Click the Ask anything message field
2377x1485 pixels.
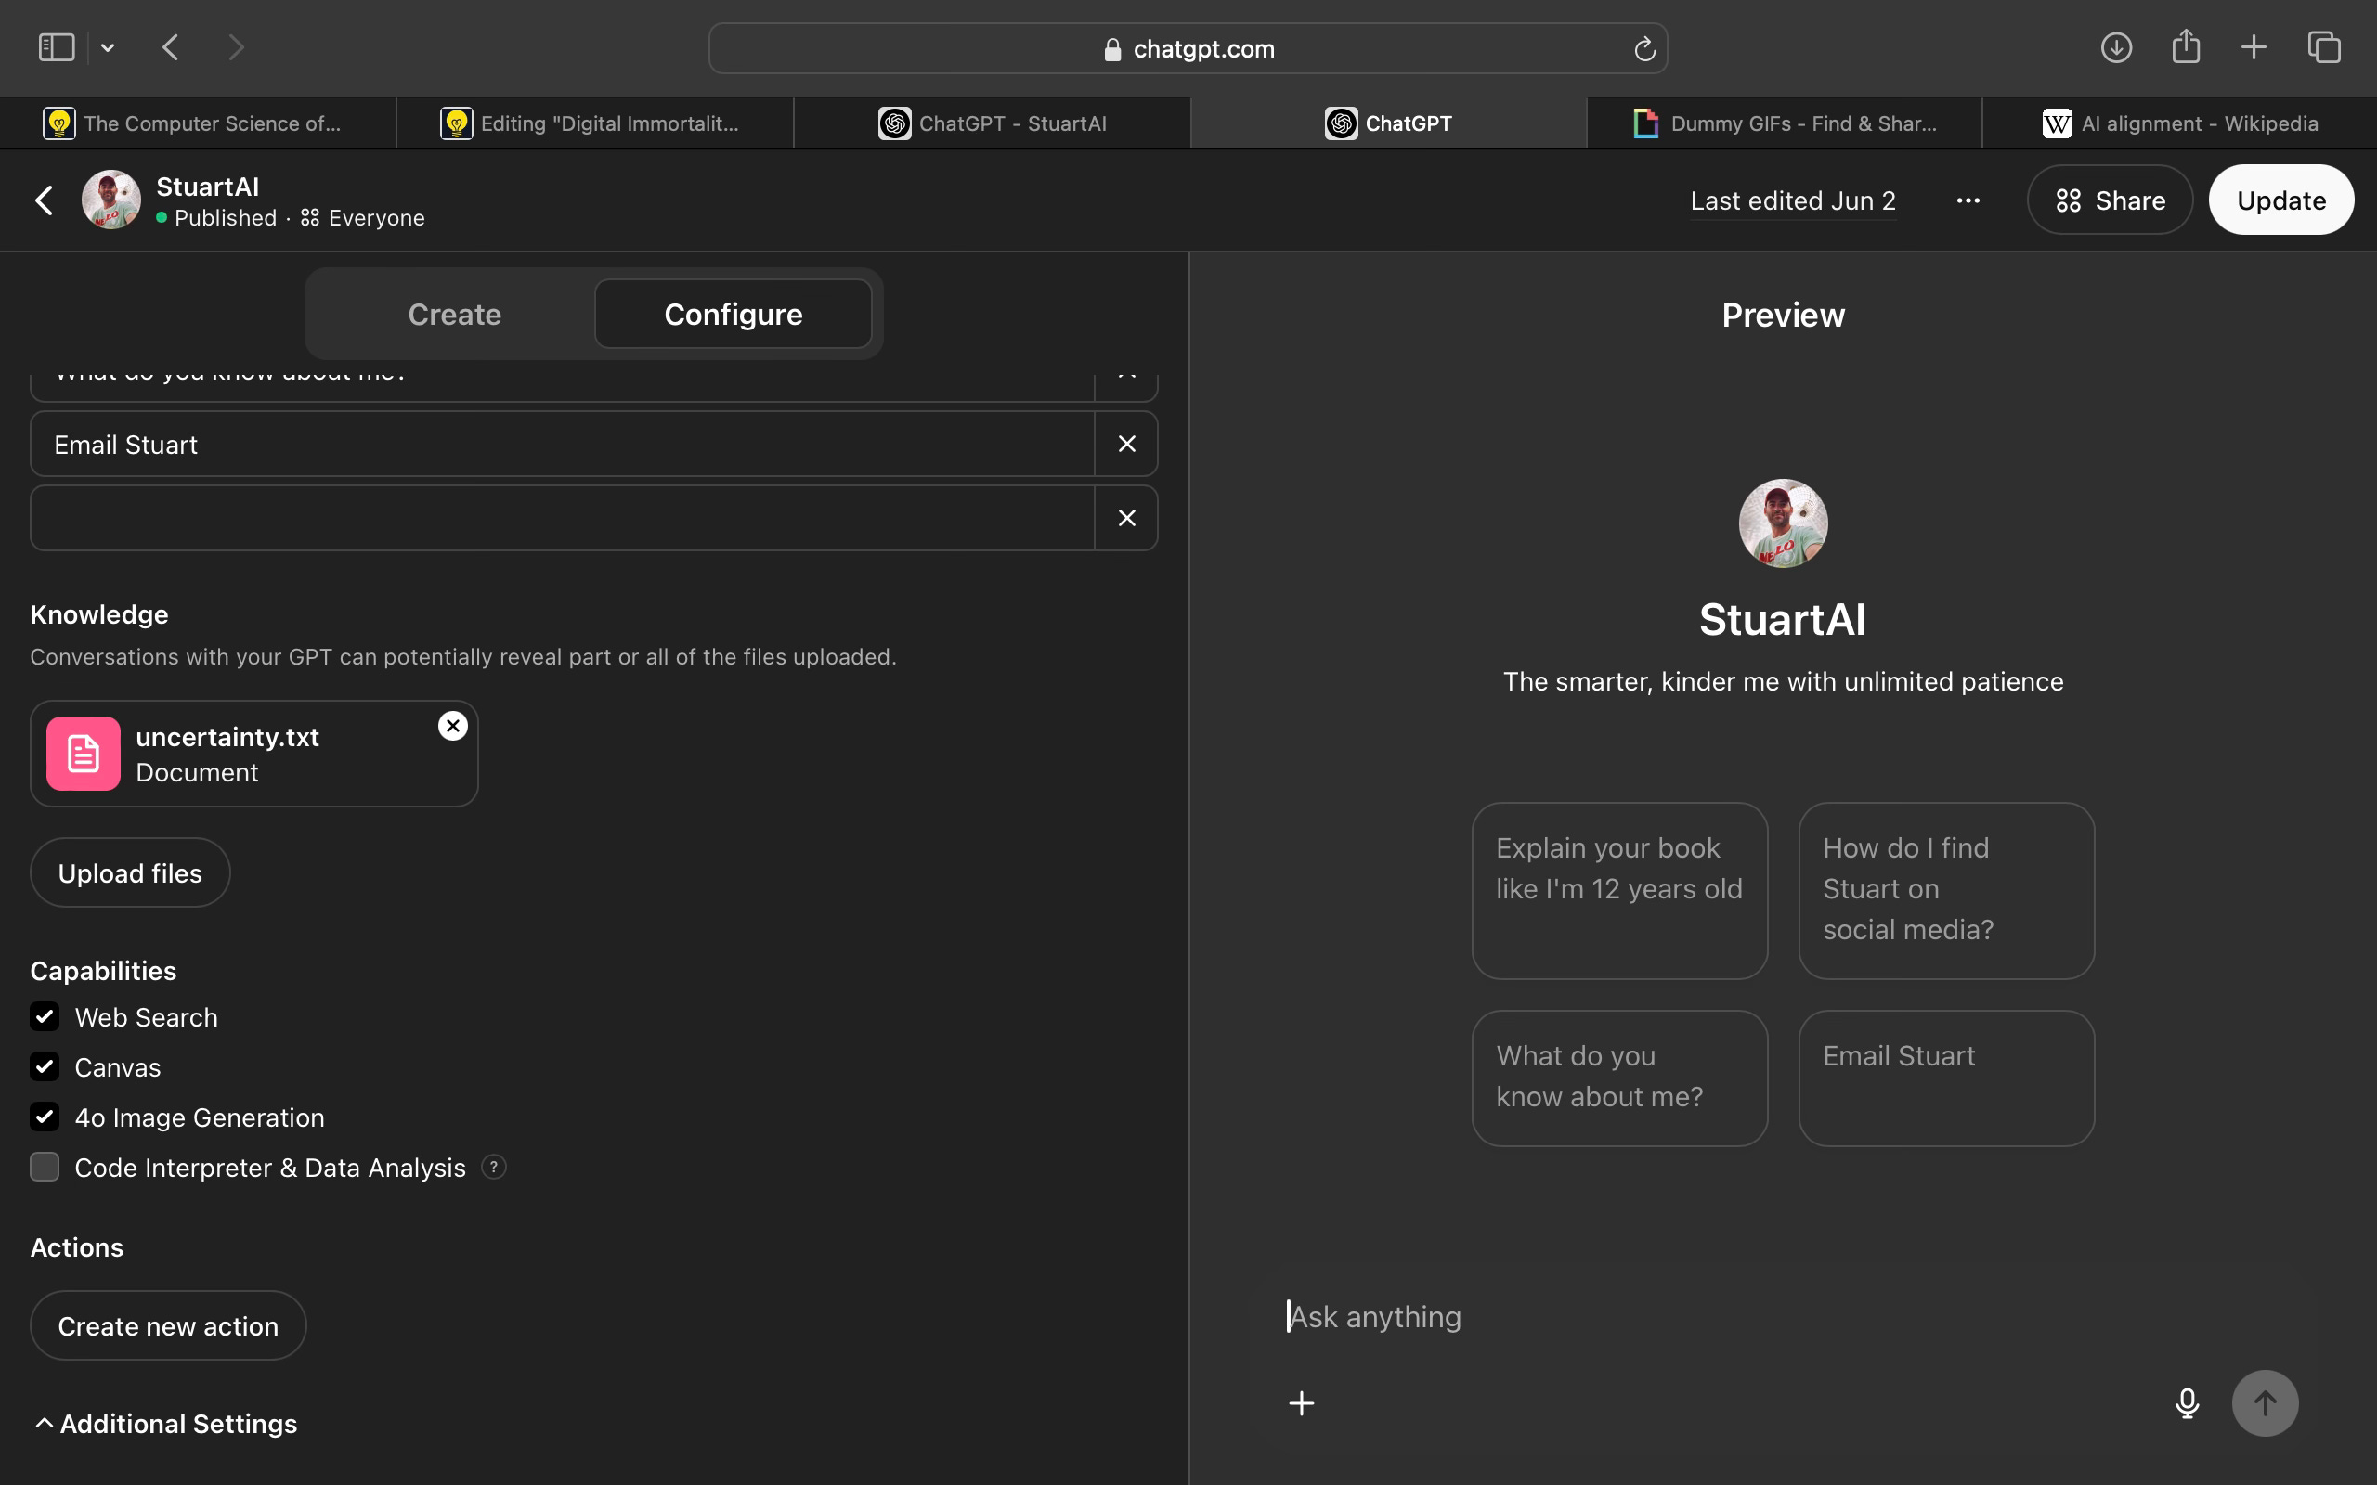[x=1783, y=1316]
